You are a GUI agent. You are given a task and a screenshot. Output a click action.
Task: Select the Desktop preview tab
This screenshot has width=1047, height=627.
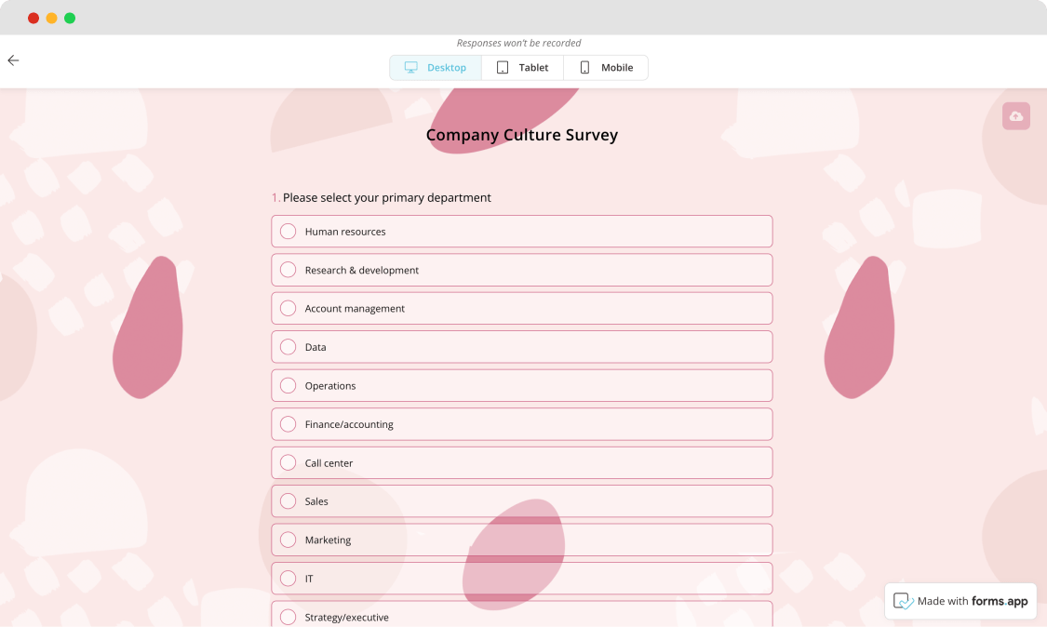point(436,68)
